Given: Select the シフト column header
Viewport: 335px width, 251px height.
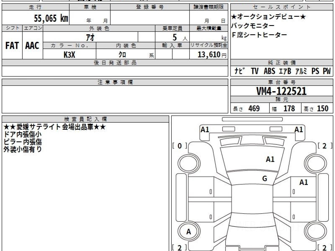Looking at the screenshot, I should tap(12, 28).
